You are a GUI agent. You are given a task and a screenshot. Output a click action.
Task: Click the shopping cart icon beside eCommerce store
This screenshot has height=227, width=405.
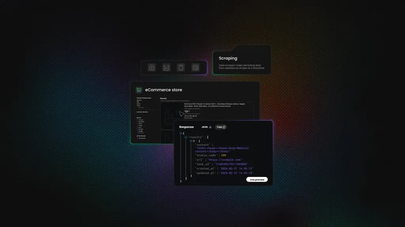(x=139, y=90)
